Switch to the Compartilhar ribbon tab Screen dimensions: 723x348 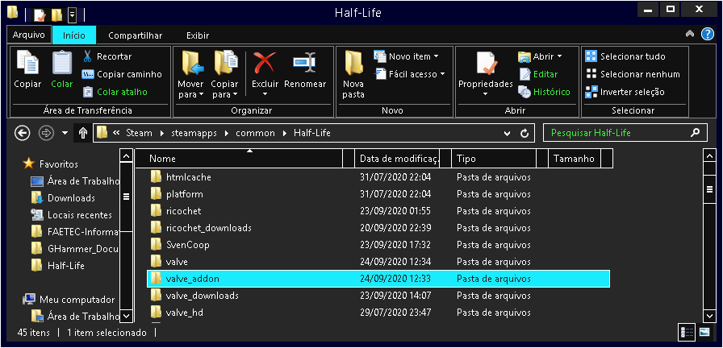pyautogui.click(x=135, y=35)
